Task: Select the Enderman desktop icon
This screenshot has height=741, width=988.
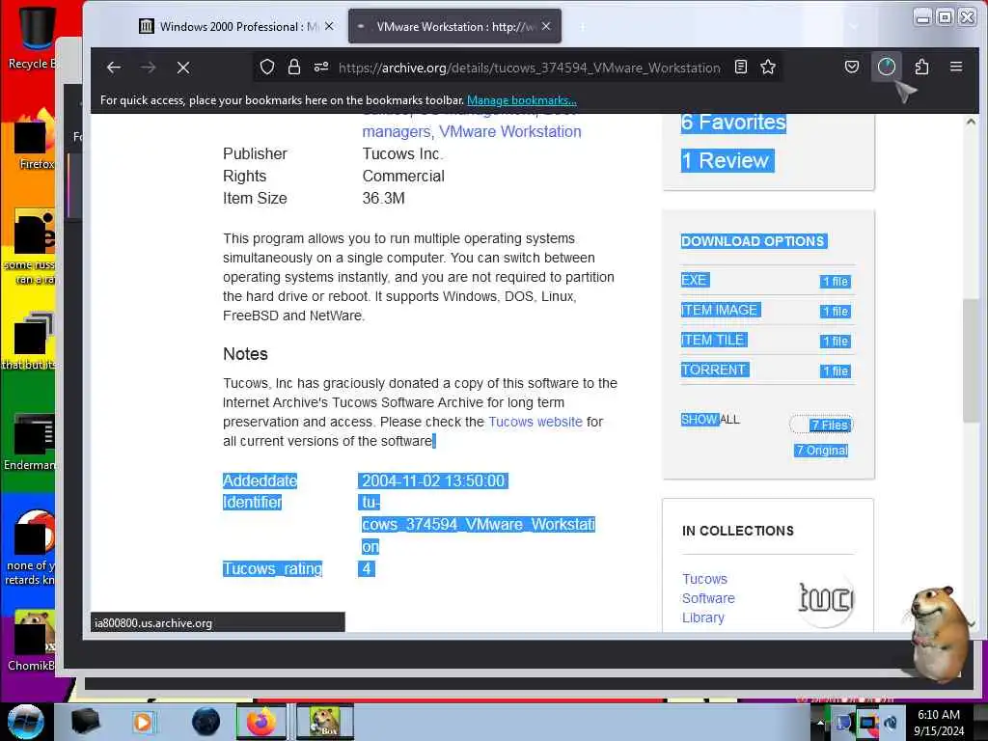Action: coord(30,442)
